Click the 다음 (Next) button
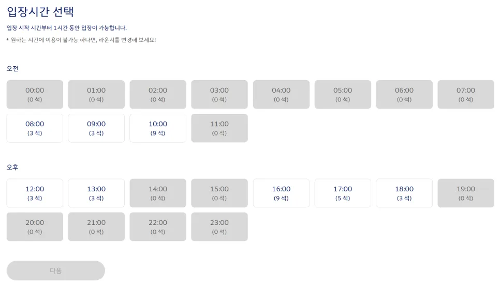 click(56, 270)
